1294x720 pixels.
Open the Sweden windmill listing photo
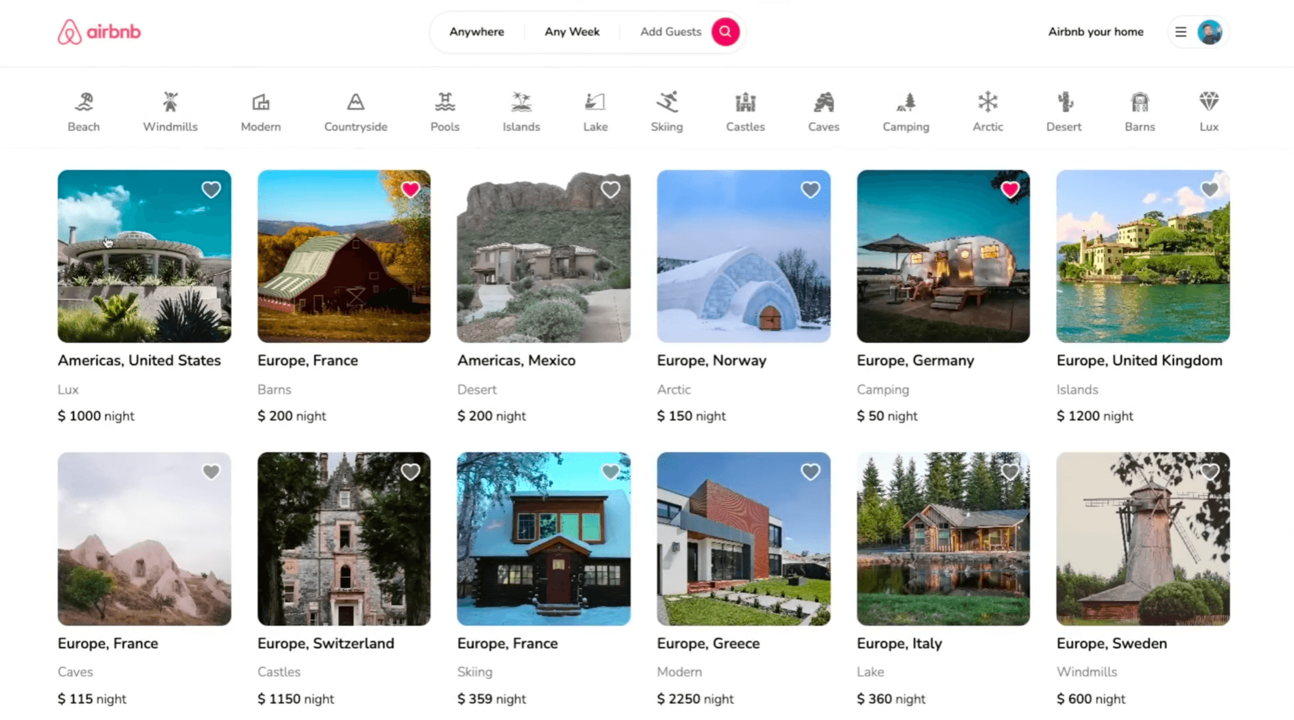pyautogui.click(x=1143, y=539)
